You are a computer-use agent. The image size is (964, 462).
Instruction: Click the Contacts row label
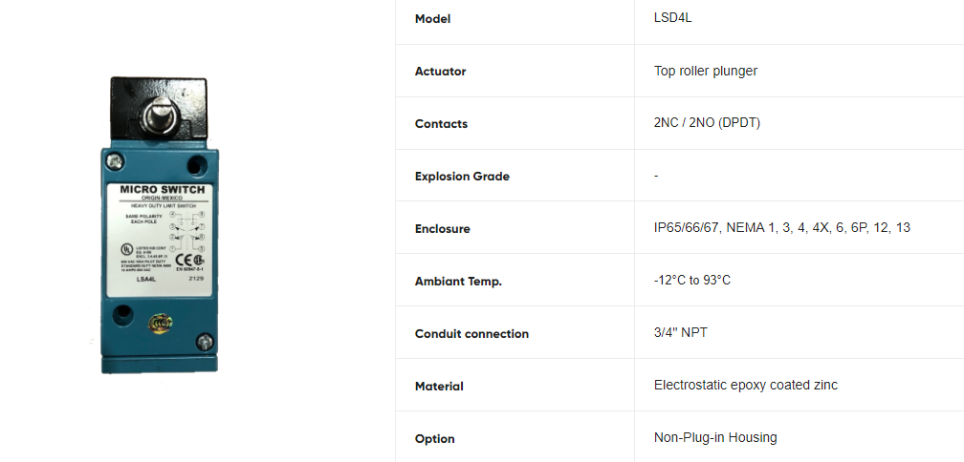[441, 124]
